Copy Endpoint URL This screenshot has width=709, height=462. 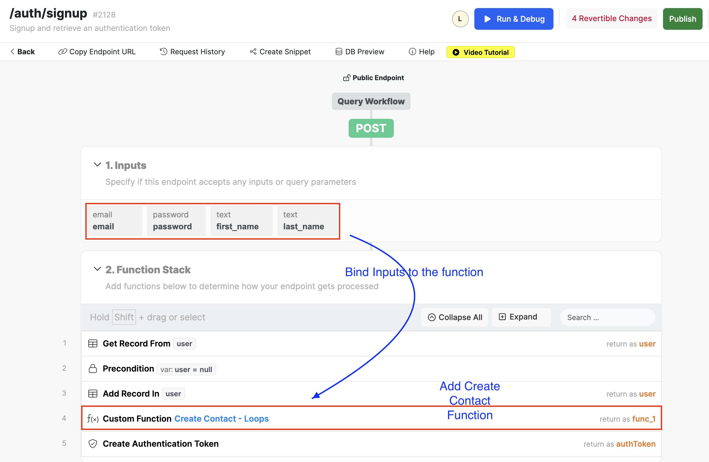click(x=97, y=52)
